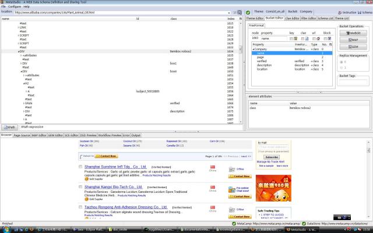Image resolution: width=373 pixels, height=233 pixels.
Task: Switch to the Clue Editor tab
Action: pyautogui.click(x=292, y=18)
